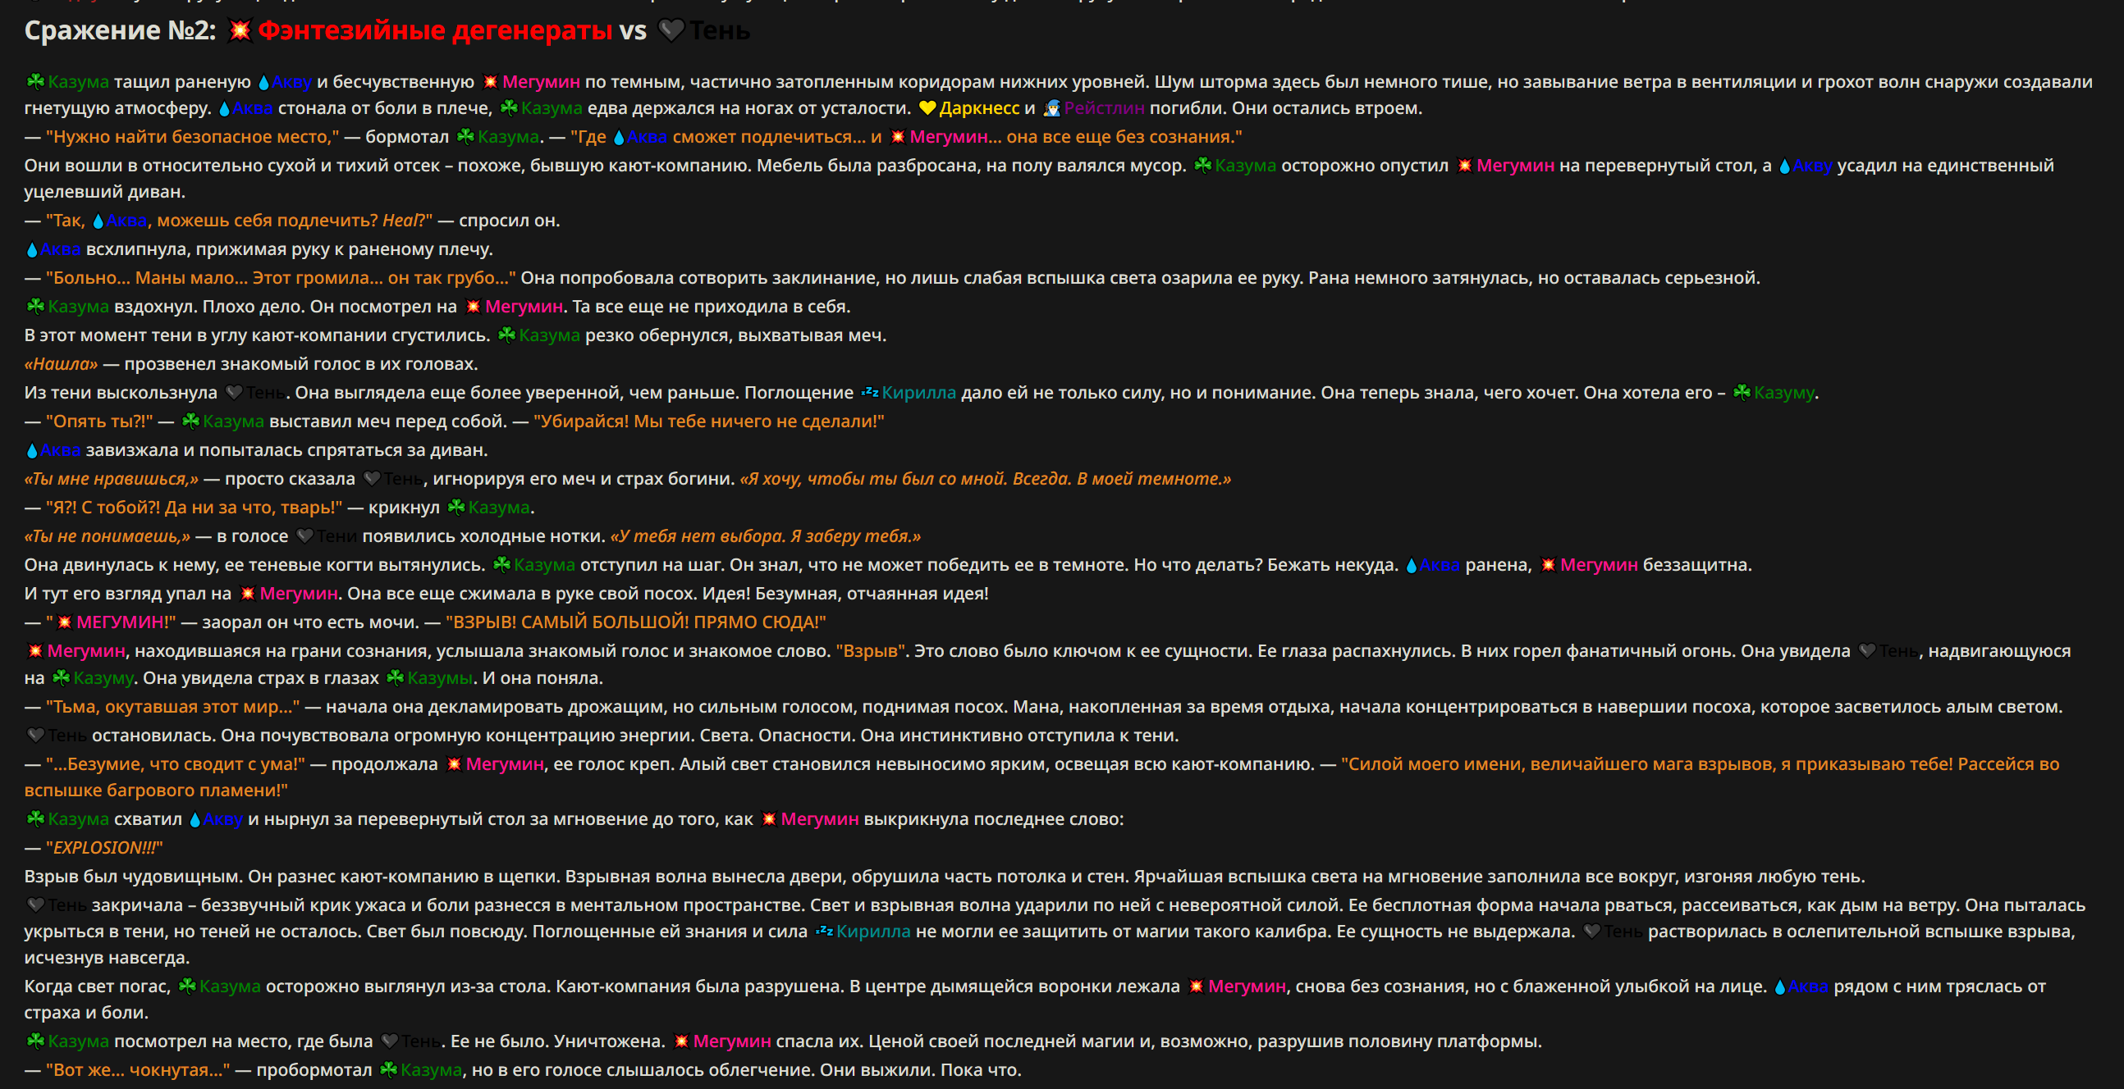
Task: Click the italic quote '«У тебя нет выбора. Я заберу тебя.»'
Action: 765,536
